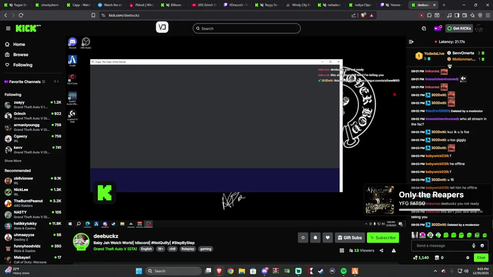
Task: Click the gaming tag
Action: (x=206, y=249)
